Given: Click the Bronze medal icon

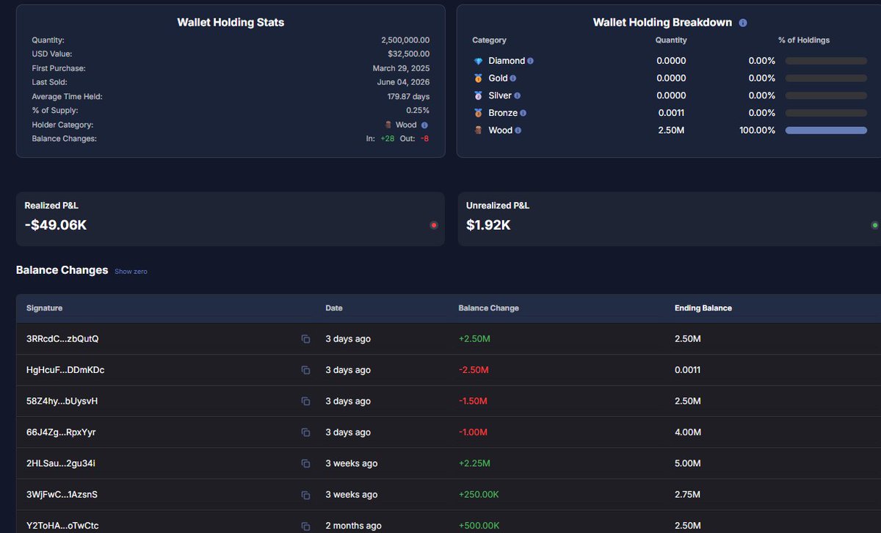Looking at the screenshot, I should pyautogui.click(x=479, y=113).
